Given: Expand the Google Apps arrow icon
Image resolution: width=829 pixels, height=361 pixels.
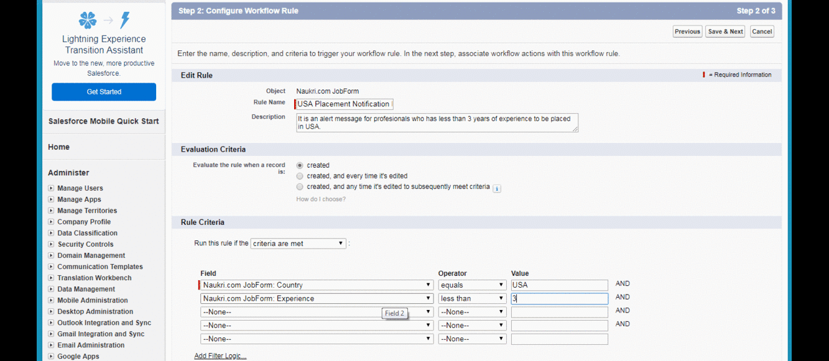Looking at the screenshot, I should [51, 356].
